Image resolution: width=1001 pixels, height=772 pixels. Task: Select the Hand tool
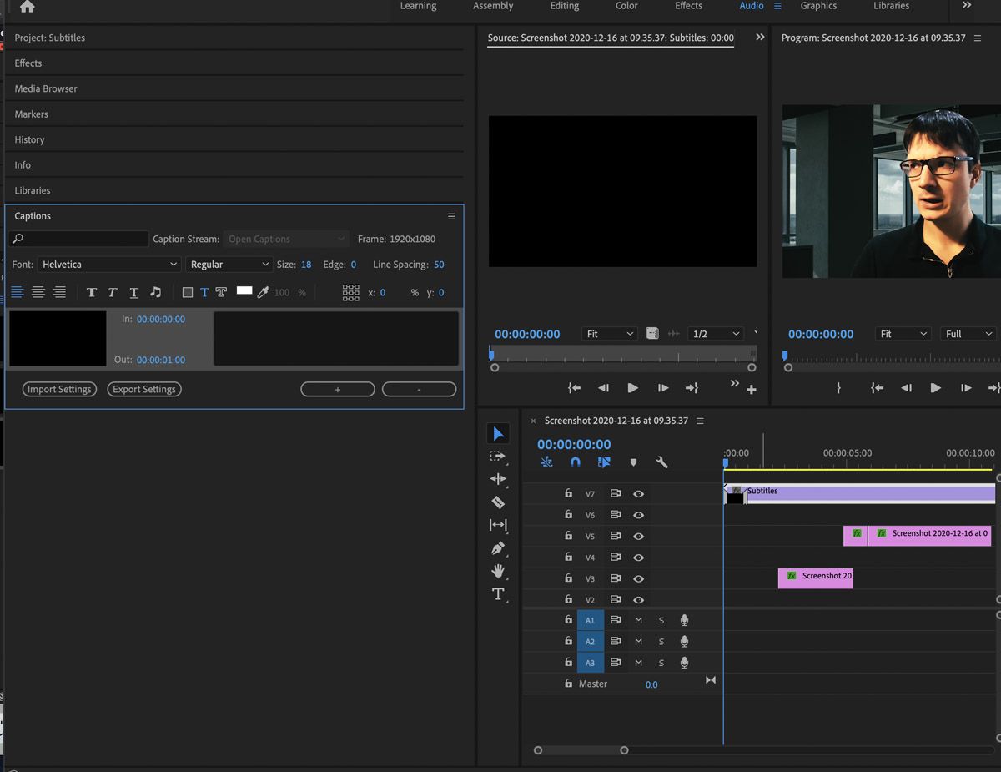(x=498, y=571)
